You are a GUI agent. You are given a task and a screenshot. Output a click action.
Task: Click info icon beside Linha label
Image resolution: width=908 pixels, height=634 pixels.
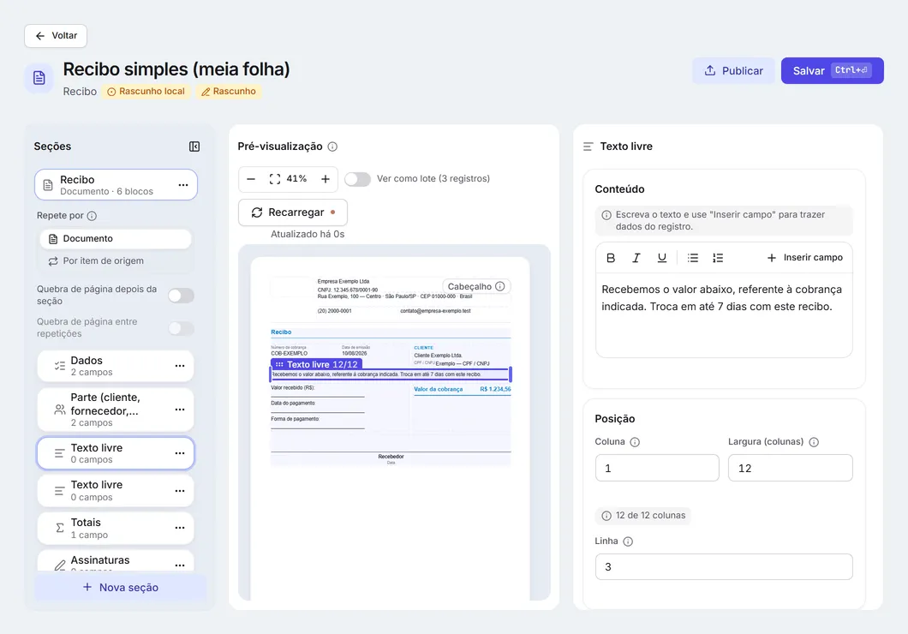[x=628, y=541]
